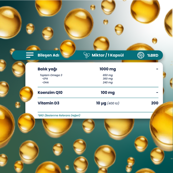Select the "Vitamin D3" row label
This screenshot has height=173, width=173.
coord(48,103)
